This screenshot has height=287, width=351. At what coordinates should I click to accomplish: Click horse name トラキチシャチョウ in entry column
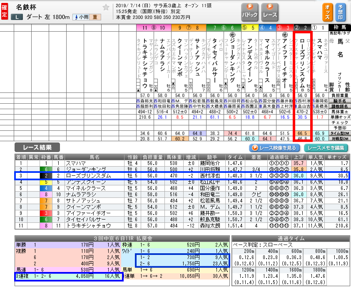coord(145,63)
